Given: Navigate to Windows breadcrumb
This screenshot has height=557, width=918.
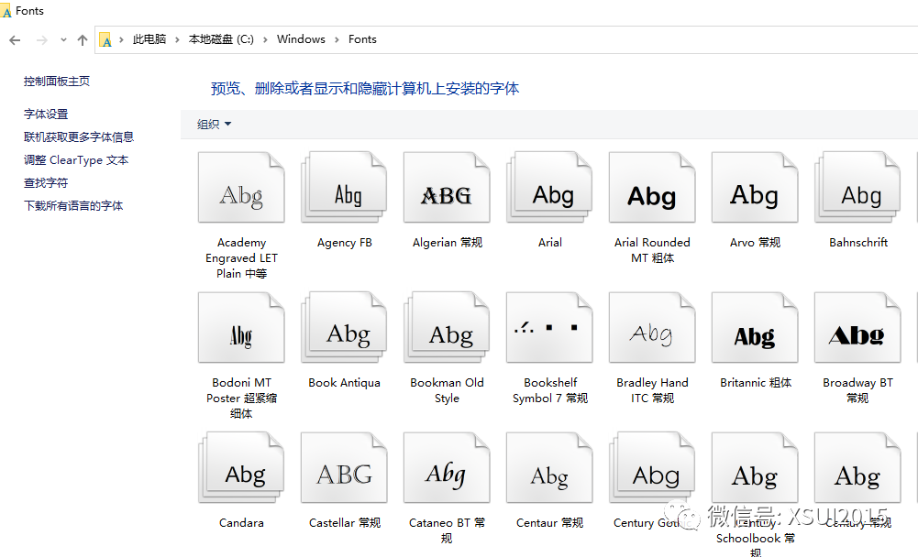Looking at the screenshot, I should [x=301, y=39].
